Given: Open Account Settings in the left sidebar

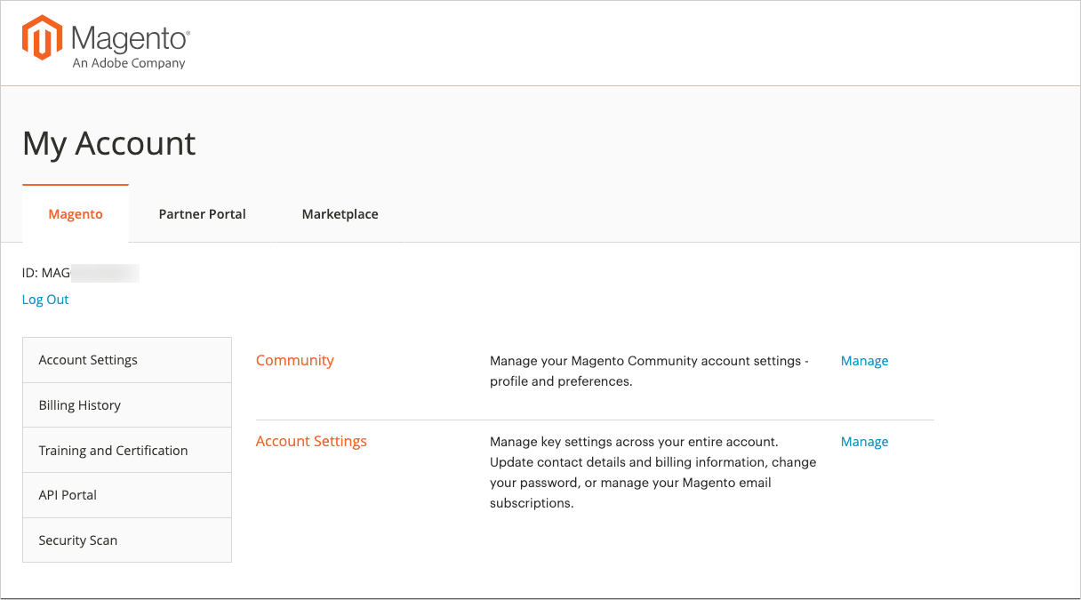Looking at the screenshot, I should (88, 360).
